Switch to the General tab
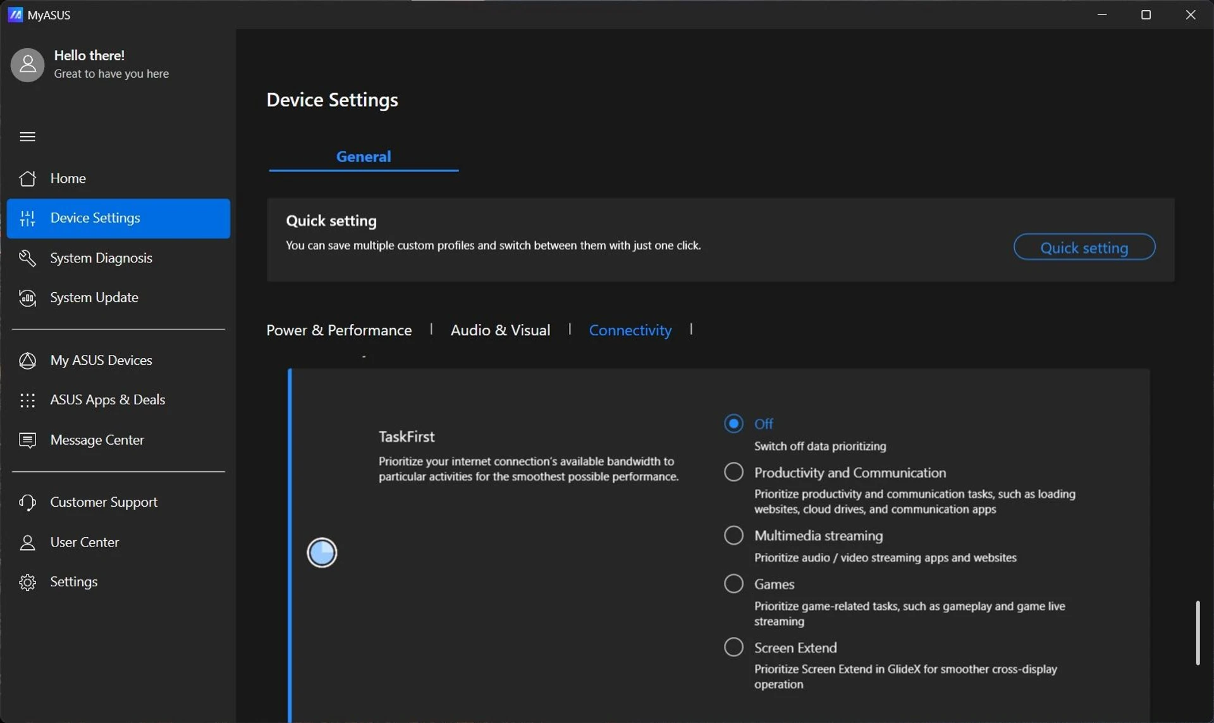This screenshot has height=723, width=1214. click(364, 156)
